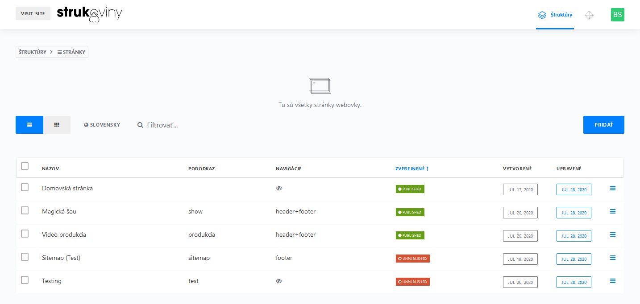Click the 'test' sublink cell
This screenshot has height=304, width=640.
[x=193, y=281]
